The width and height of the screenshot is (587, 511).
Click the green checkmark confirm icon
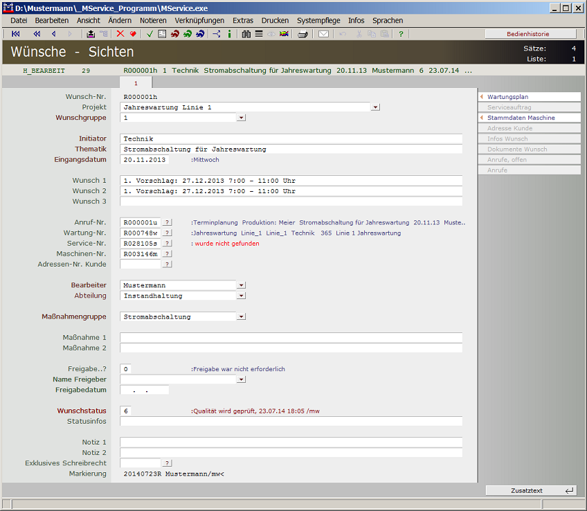[x=150, y=34]
